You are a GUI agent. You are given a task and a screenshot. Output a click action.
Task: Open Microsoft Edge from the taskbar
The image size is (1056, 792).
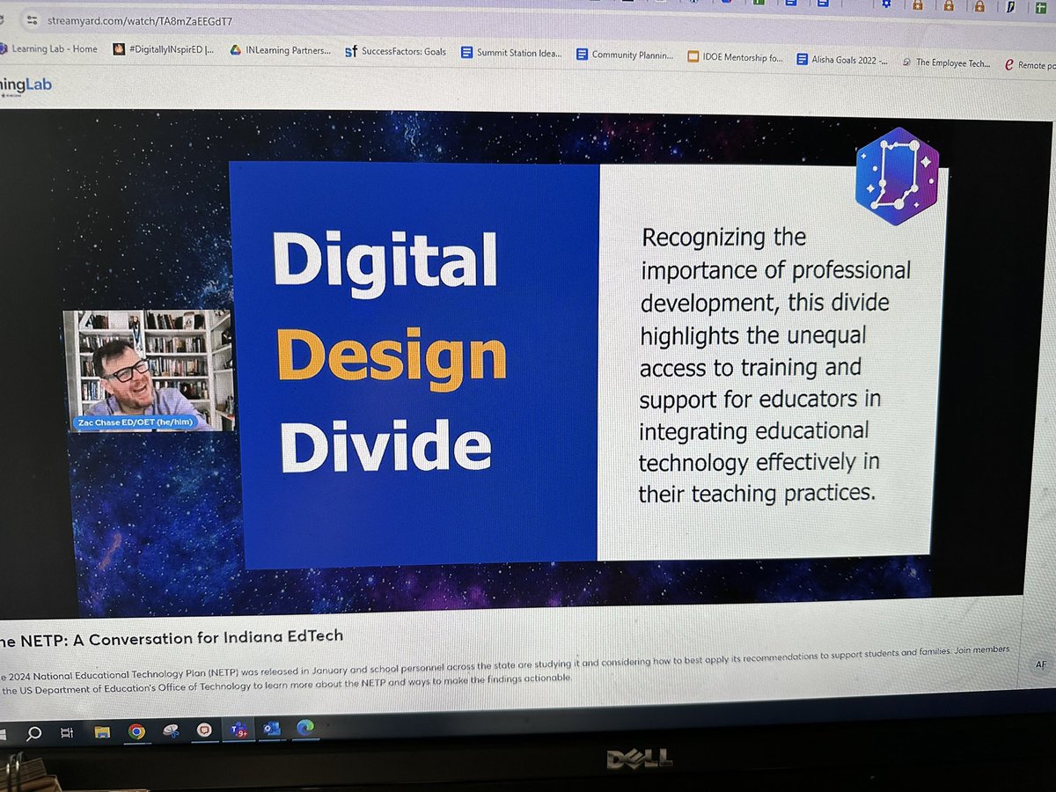coord(305,727)
